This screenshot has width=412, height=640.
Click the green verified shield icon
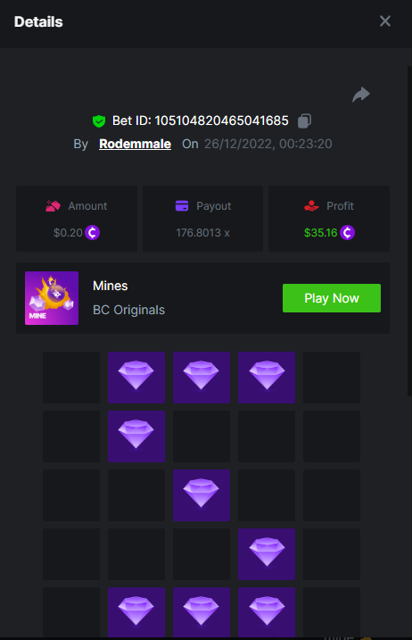[x=99, y=121]
